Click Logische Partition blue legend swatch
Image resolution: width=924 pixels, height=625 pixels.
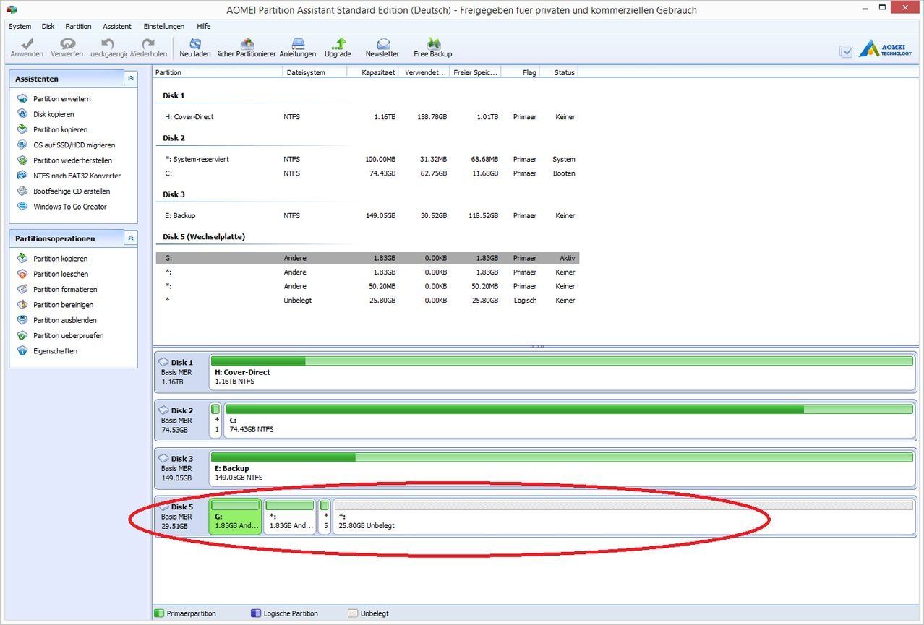click(x=255, y=613)
